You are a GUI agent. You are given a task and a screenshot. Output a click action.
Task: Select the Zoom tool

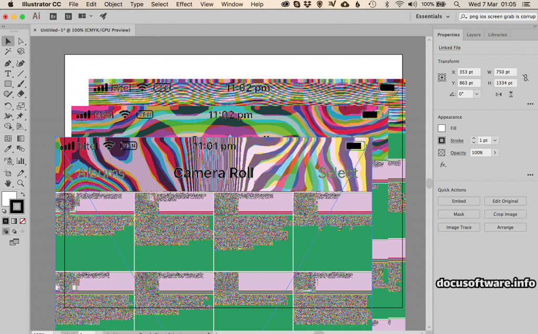[x=21, y=183]
